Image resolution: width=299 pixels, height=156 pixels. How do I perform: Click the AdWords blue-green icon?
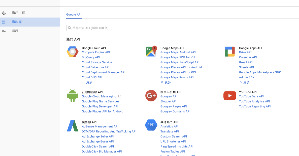(x=73, y=126)
